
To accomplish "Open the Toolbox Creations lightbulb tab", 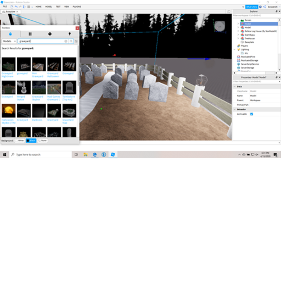I will click(x=70, y=34).
